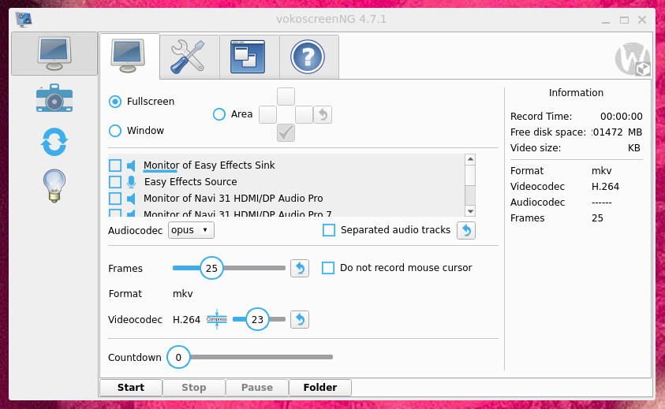The width and height of the screenshot is (665, 409).
Task: Open the Audiocodec opus dropdown
Action: [191, 230]
